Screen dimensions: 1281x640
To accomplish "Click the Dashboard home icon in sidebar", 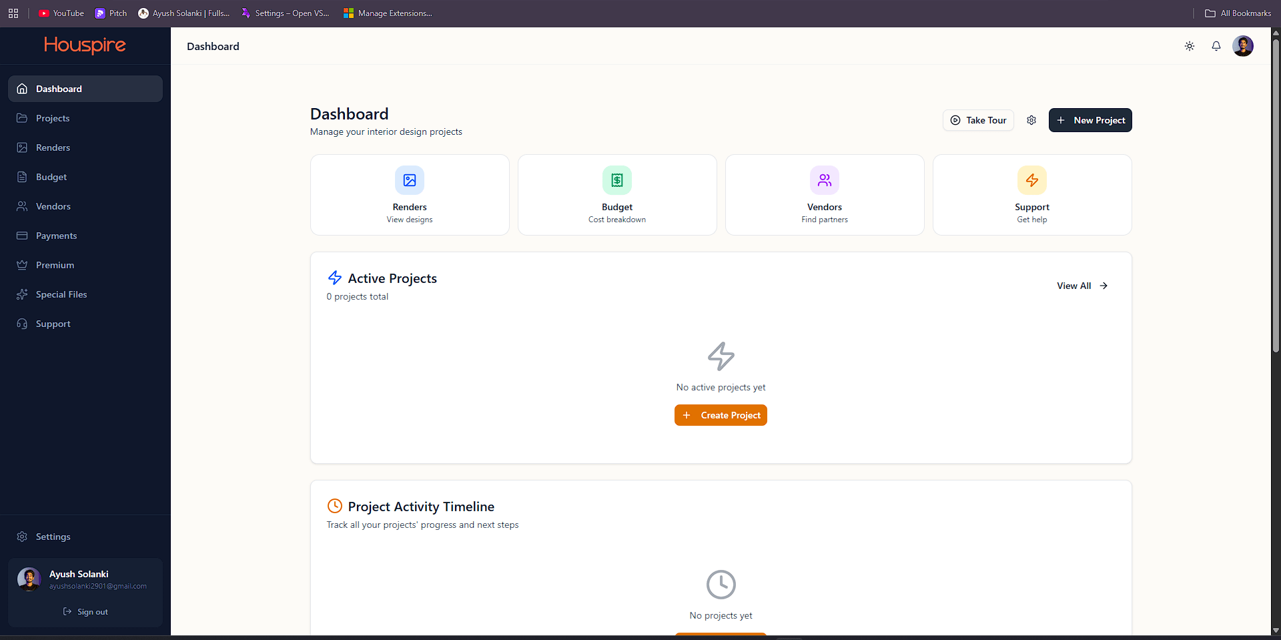I will (x=22, y=89).
